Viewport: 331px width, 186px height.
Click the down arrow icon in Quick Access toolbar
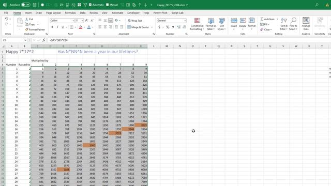point(146,5)
